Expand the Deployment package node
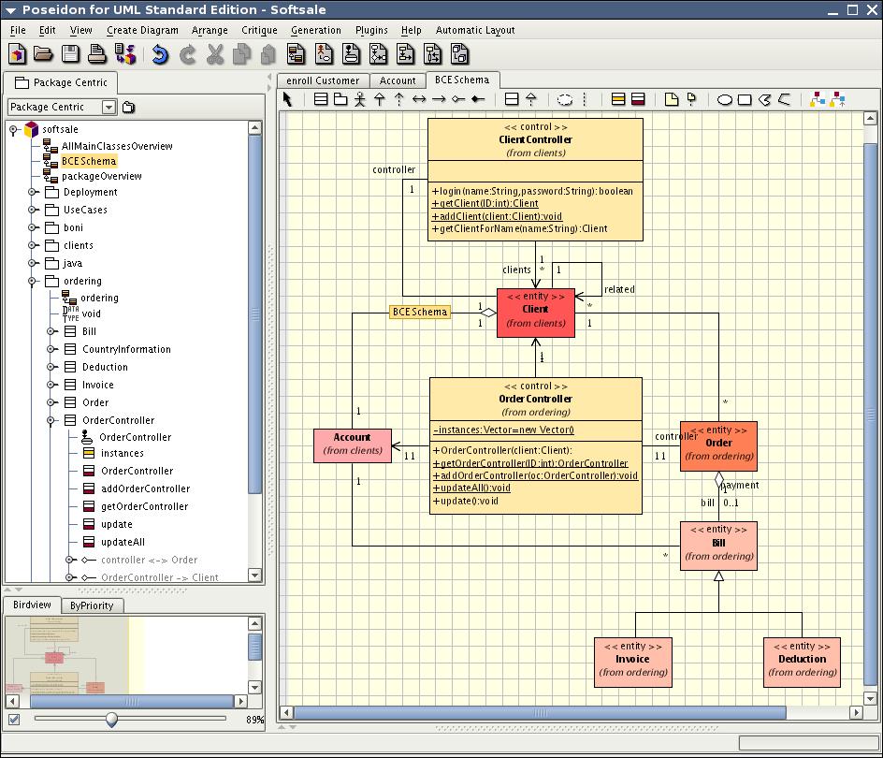 pos(33,192)
